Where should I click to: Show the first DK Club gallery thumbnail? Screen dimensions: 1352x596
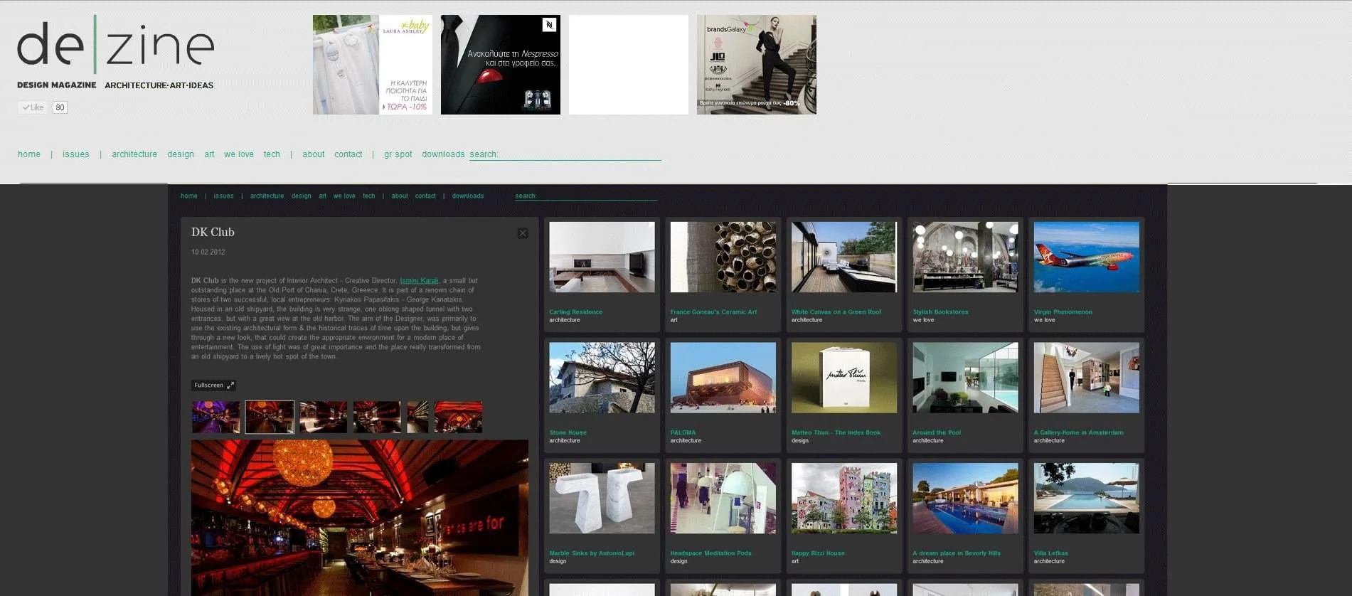click(x=215, y=417)
